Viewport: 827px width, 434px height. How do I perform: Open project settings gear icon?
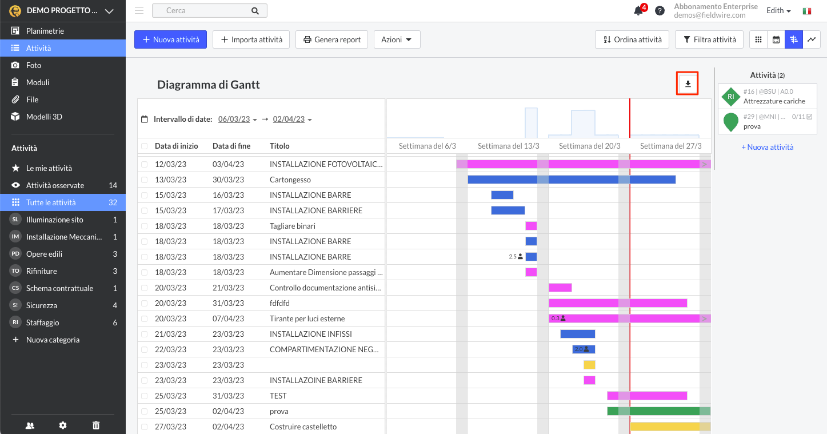click(x=63, y=425)
